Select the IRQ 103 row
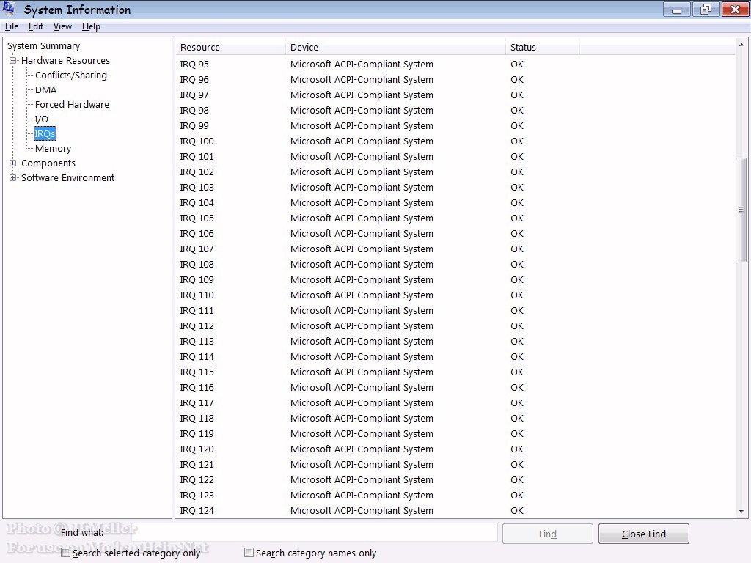The image size is (751, 563). tap(455, 187)
